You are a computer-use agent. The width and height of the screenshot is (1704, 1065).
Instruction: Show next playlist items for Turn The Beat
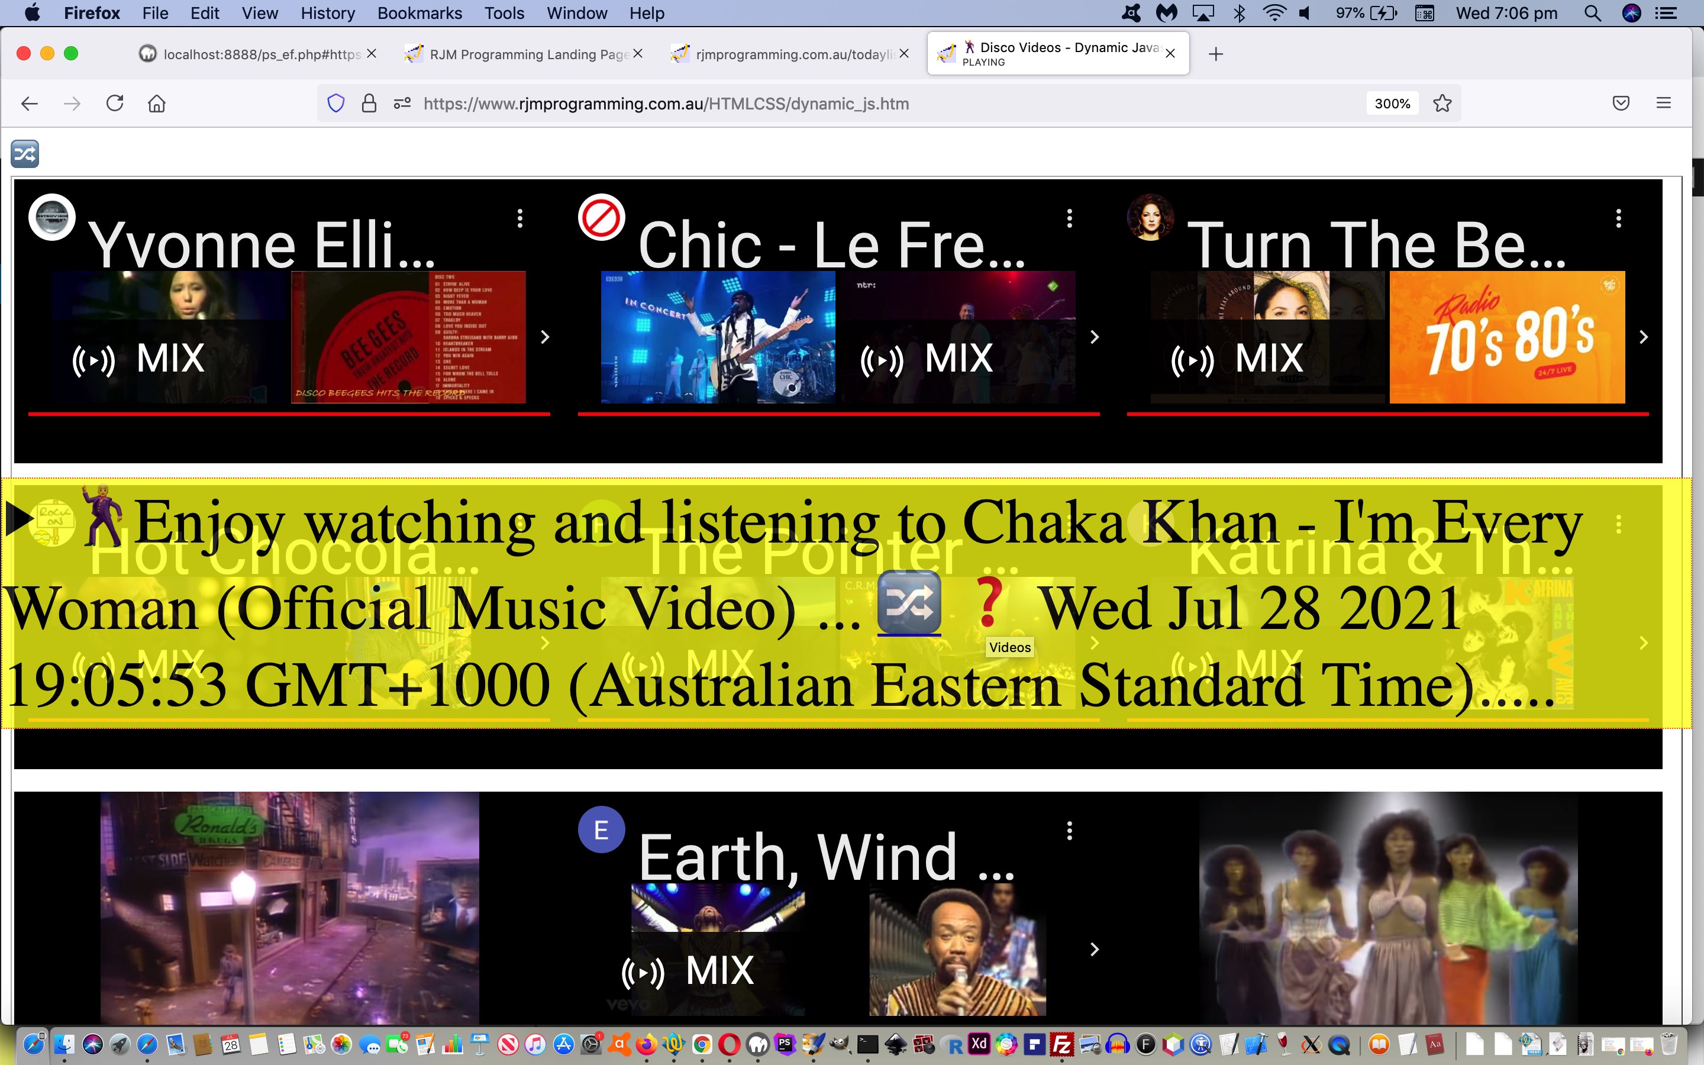pyautogui.click(x=1642, y=337)
